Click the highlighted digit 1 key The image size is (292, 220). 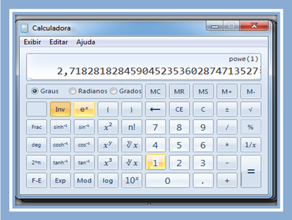(x=156, y=163)
